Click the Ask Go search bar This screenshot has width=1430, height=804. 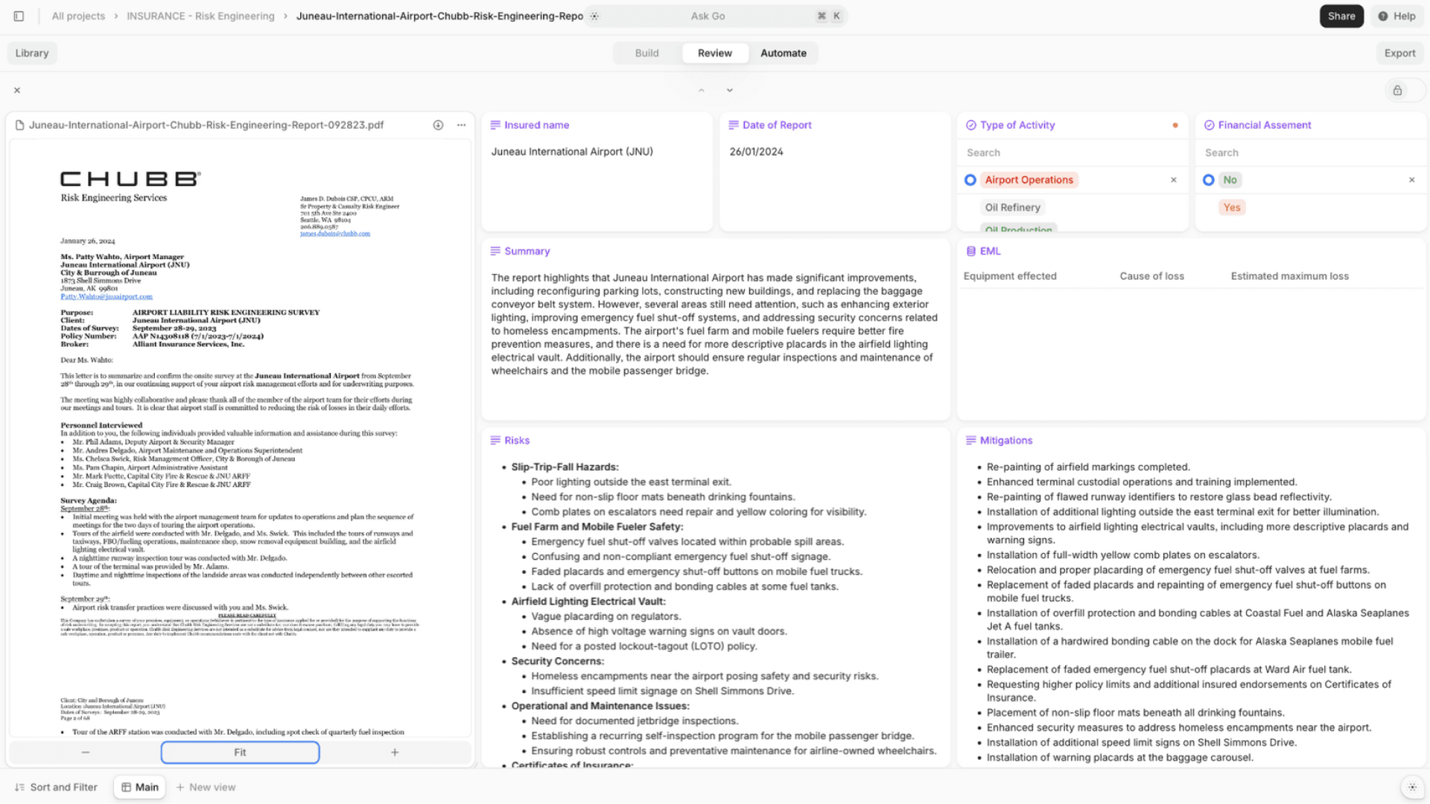pyautogui.click(x=716, y=16)
